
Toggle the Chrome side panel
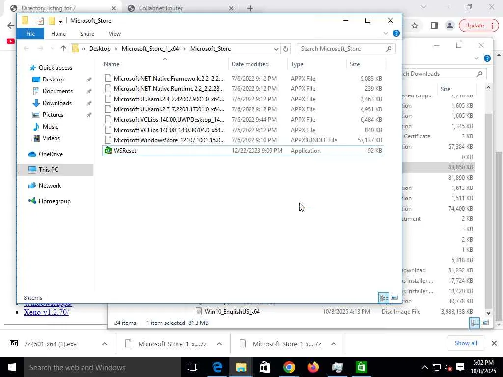[434, 26]
